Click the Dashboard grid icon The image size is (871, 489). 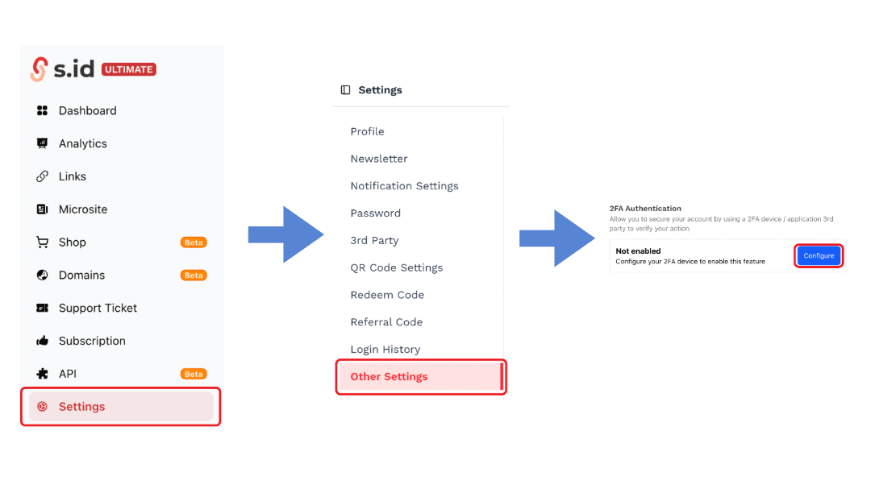[x=43, y=110]
